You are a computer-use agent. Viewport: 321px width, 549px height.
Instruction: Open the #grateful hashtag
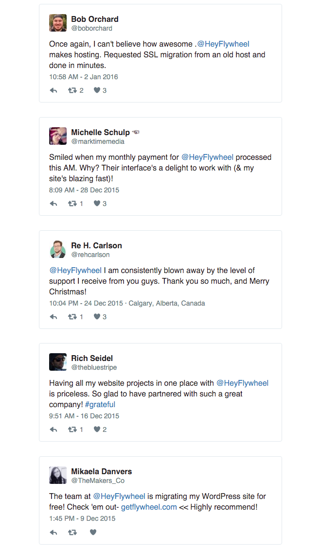click(100, 404)
